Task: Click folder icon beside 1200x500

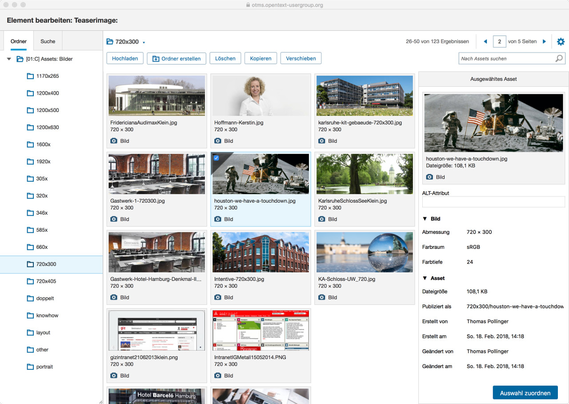Action: point(30,110)
